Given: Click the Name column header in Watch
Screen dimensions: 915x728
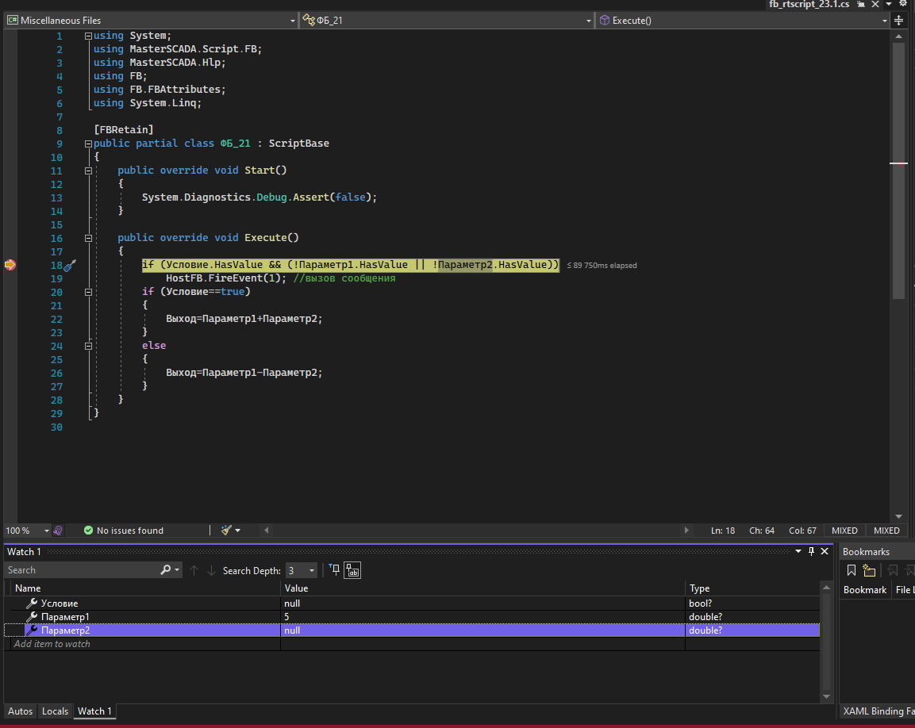Looking at the screenshot, I should (x=144, y=588).
